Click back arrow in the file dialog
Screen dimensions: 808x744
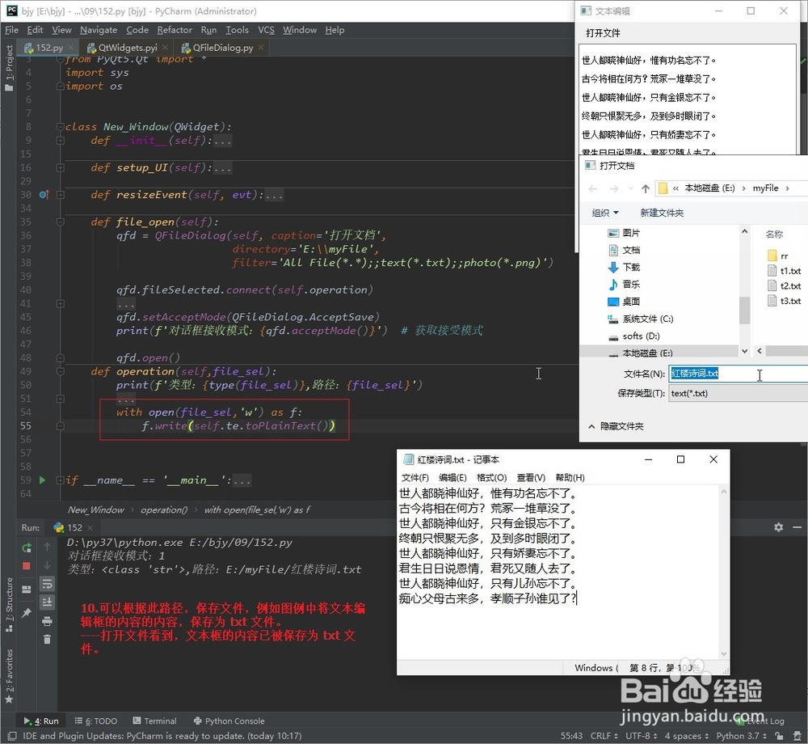pos(593,188)
